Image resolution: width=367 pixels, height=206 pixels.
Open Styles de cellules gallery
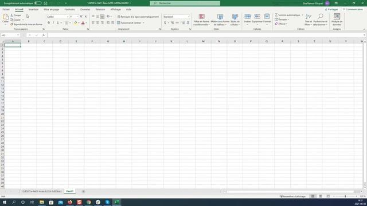(235, 19)
